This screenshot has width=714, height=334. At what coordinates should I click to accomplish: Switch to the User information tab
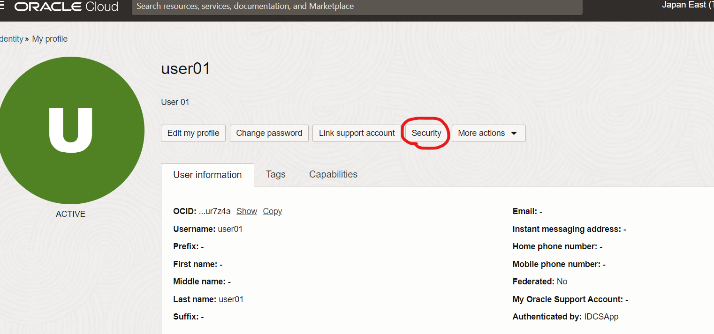tap(207, 175)
